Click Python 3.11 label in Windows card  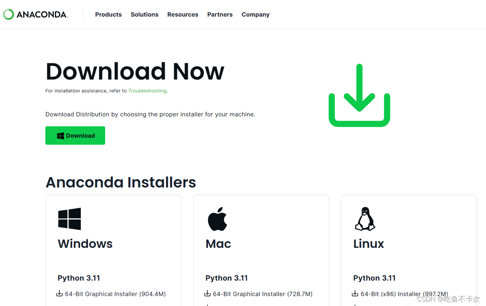point(79,278)
